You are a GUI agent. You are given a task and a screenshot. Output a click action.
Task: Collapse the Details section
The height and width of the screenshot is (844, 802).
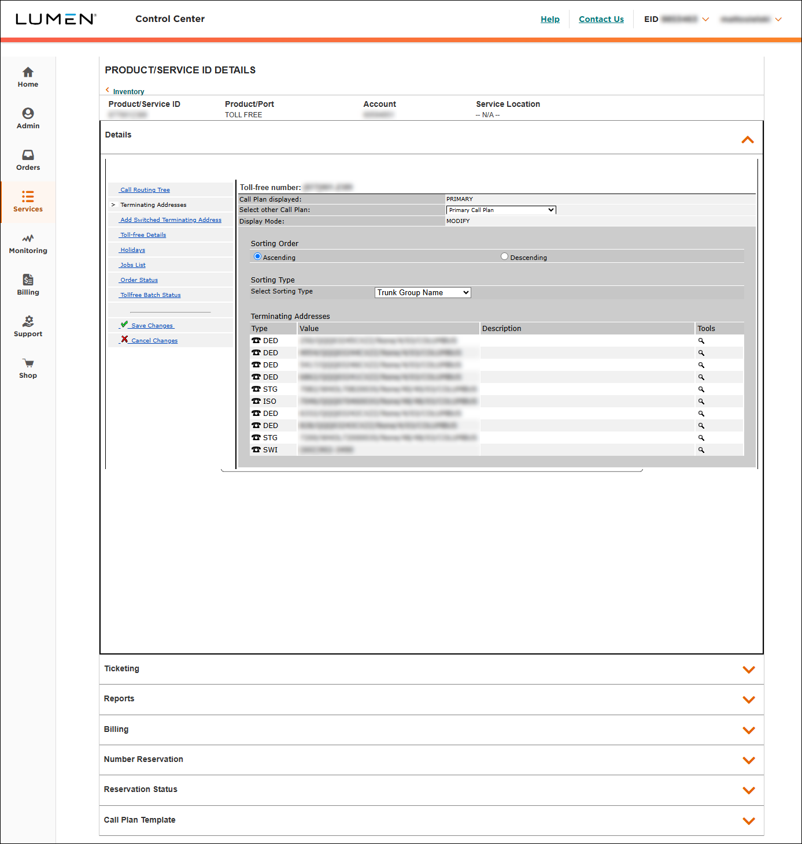click(747, 139)
